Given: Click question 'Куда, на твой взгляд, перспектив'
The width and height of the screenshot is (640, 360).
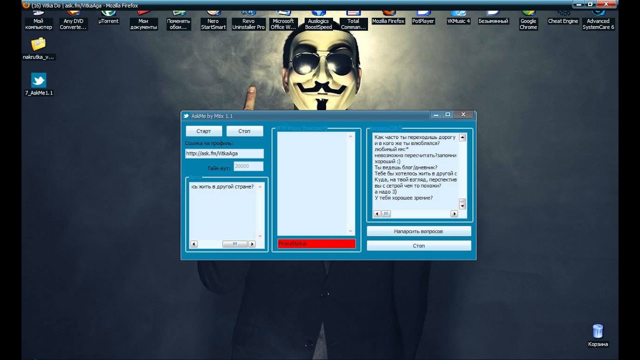Looking at the screenshot, I should [x=415, y=179].
